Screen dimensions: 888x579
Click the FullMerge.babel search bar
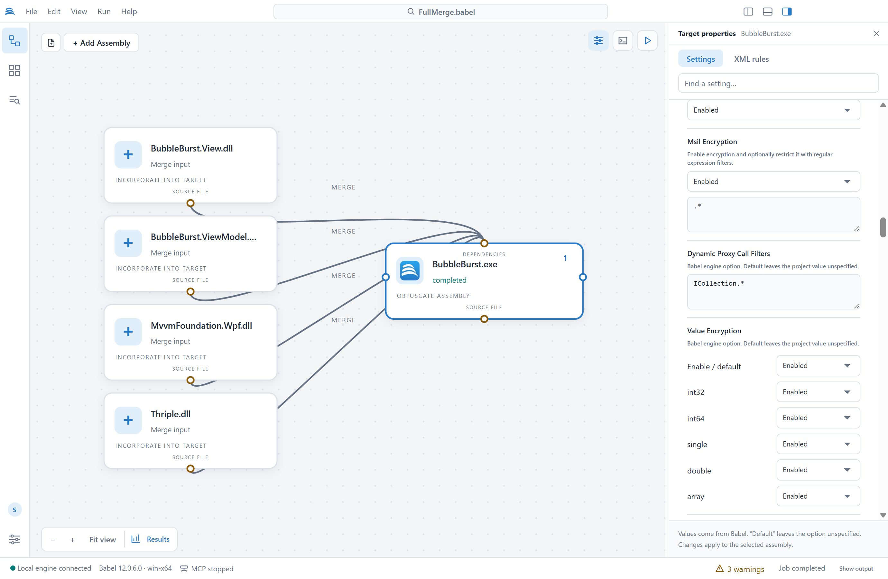click(441, 12)
